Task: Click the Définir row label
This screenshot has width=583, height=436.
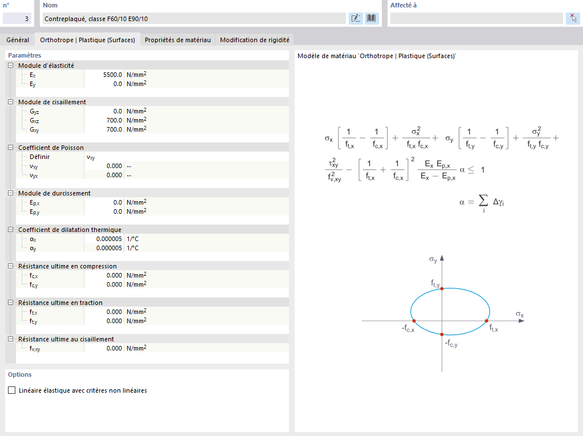Action: pyautogui.click(x=40, y=157)
